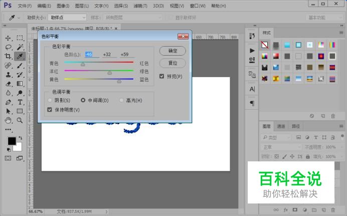Select the Brush tool
Screen dimensions: 347x216
click(20, 66)
